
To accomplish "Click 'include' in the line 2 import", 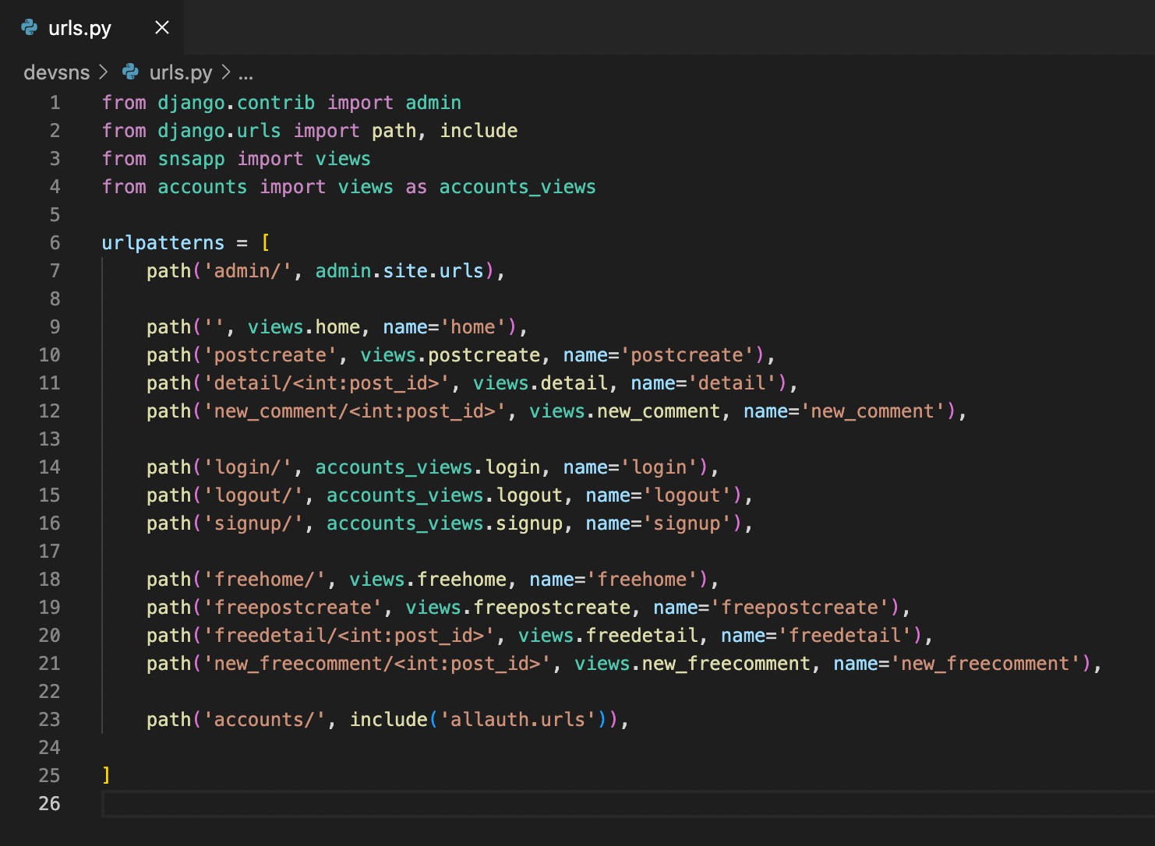I will click(479, 131).
